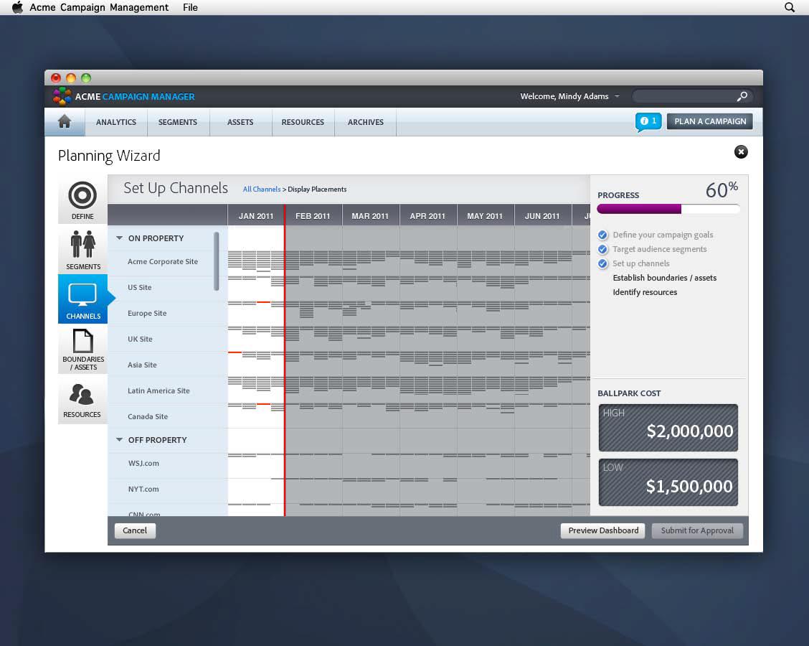Viewport: 809px width, 646px height.
Task: Open Spotlight search in menu bar
Action: click(790, 7)
